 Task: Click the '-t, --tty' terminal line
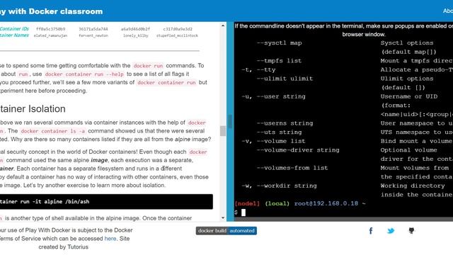[258, 69]
